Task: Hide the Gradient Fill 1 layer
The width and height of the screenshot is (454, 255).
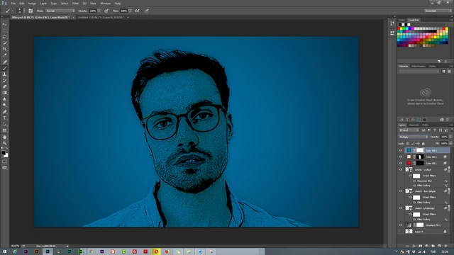Action: pyautogui.click(x=401, y=225)
